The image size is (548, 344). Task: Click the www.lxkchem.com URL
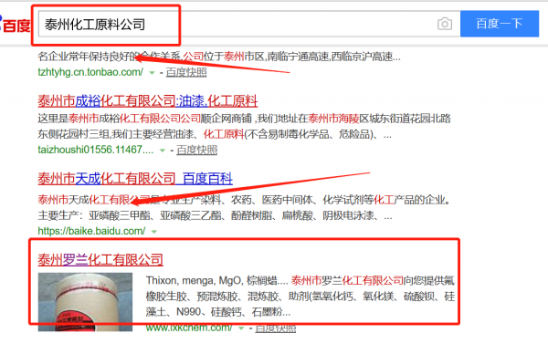point(189,328)
